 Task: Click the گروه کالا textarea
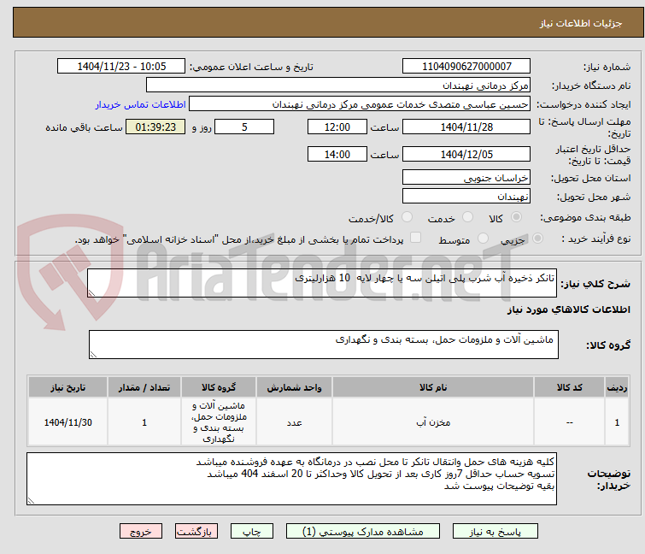pyautogui.click(x=323, y=345)
